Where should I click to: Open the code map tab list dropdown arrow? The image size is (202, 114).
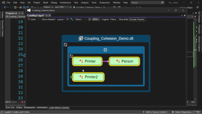coord(182,16)
